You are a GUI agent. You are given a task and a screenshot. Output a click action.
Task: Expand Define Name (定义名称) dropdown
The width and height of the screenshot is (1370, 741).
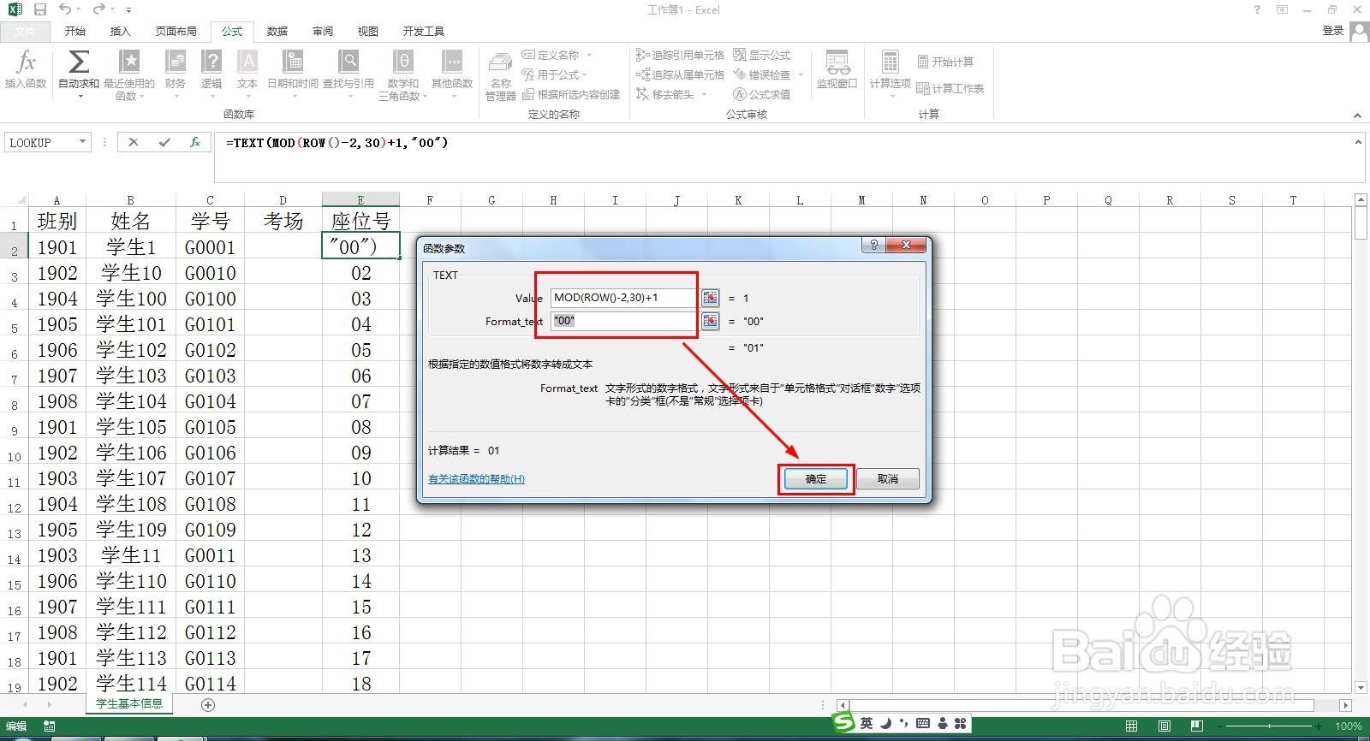tap(589, 55)
